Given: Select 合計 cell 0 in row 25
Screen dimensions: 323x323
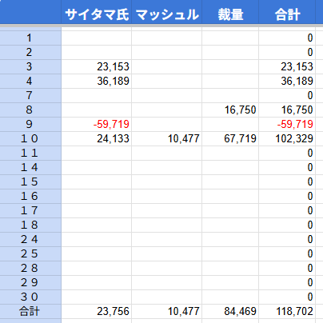Looking at the screenshot, I should (287, 253).
